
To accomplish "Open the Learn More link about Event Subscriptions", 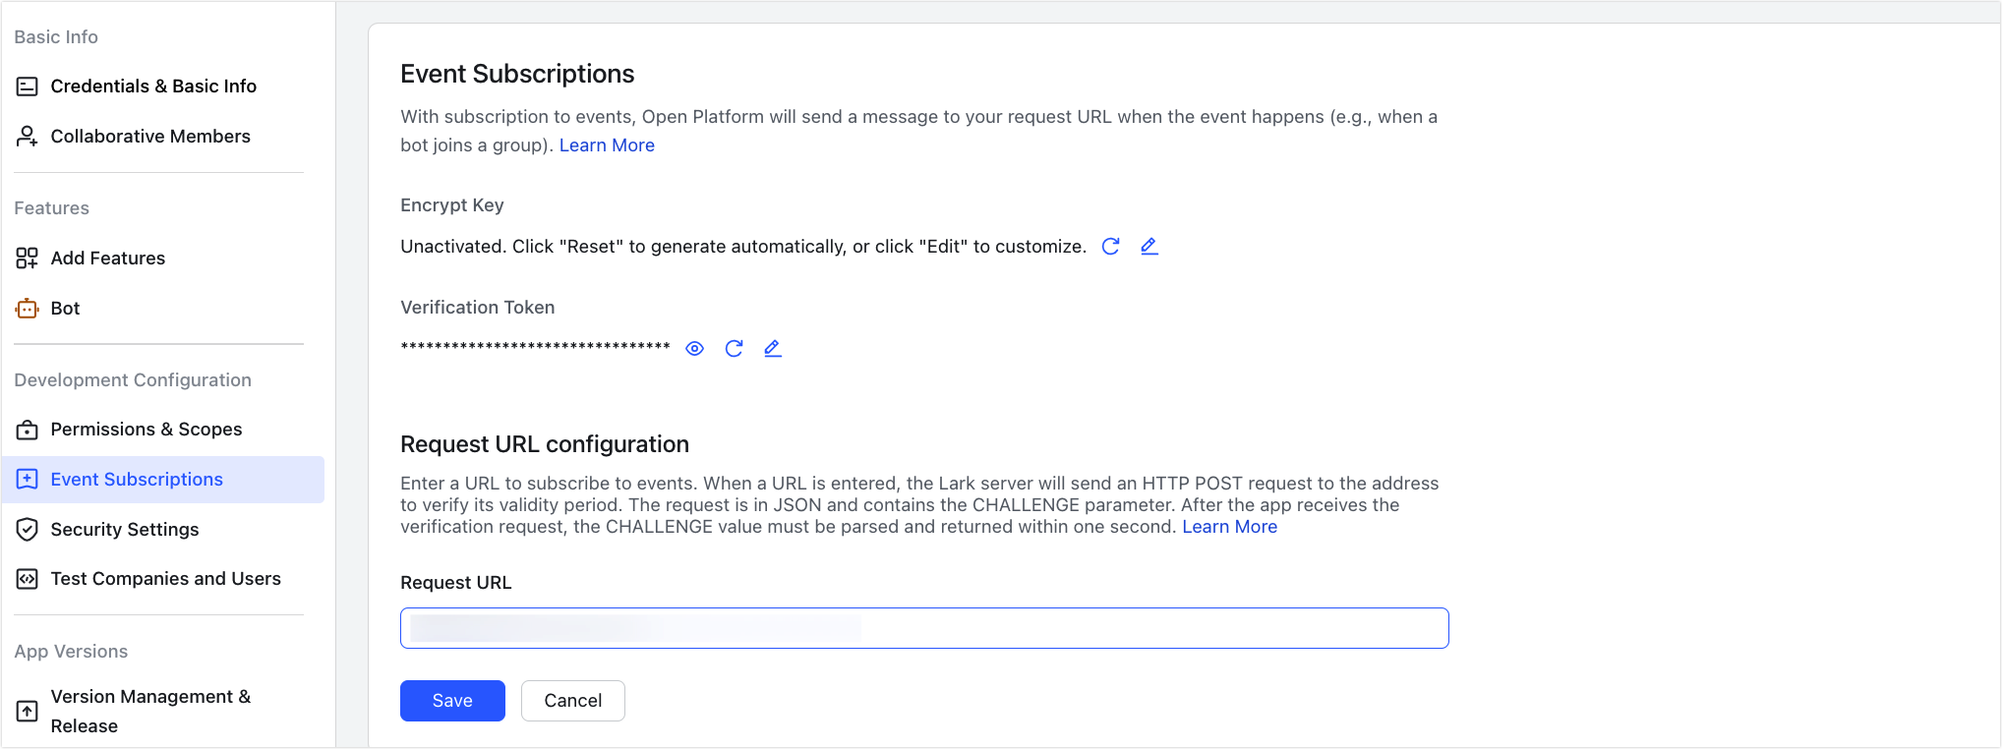I will (x=607, y=144).
